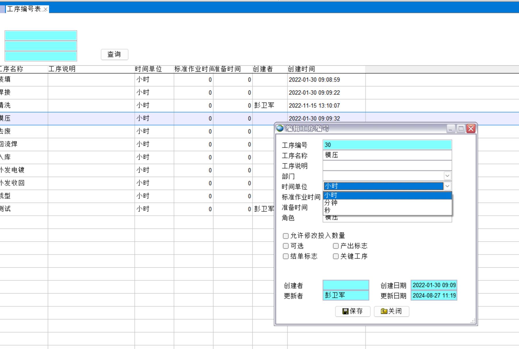Image resolution: width=519 pixels, height=349 pixels.
Task: Click the 关闭 close button in dialog
Action: coord(391,311)
